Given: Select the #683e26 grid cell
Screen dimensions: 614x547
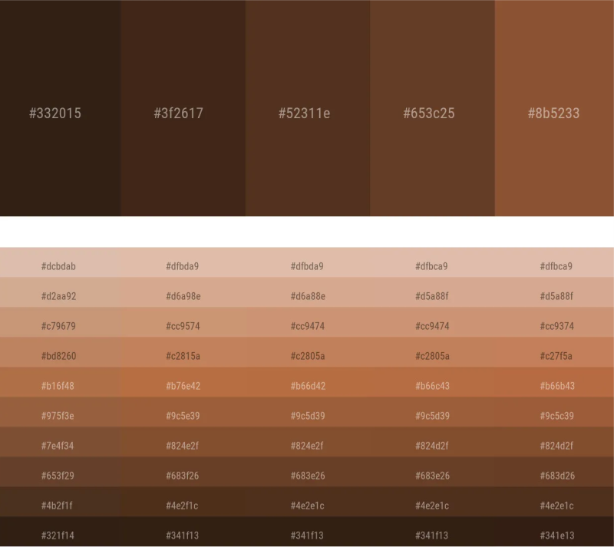Looking at the screenshot, I should pos(307,476).
